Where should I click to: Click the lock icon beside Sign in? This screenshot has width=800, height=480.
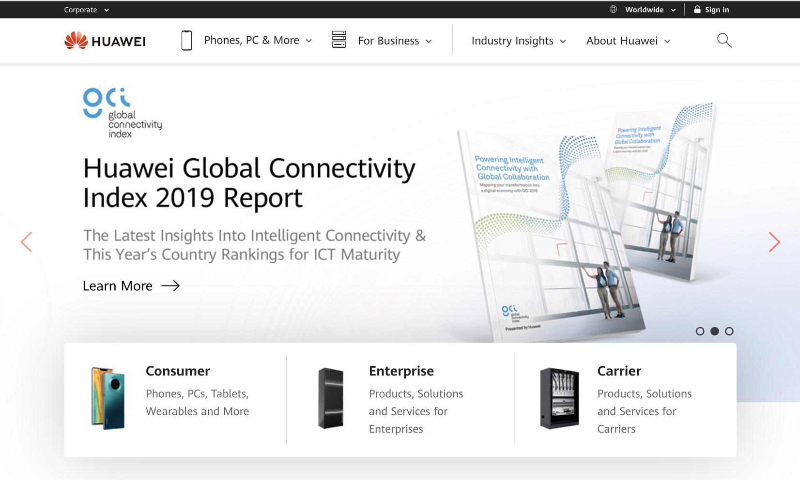697,9
